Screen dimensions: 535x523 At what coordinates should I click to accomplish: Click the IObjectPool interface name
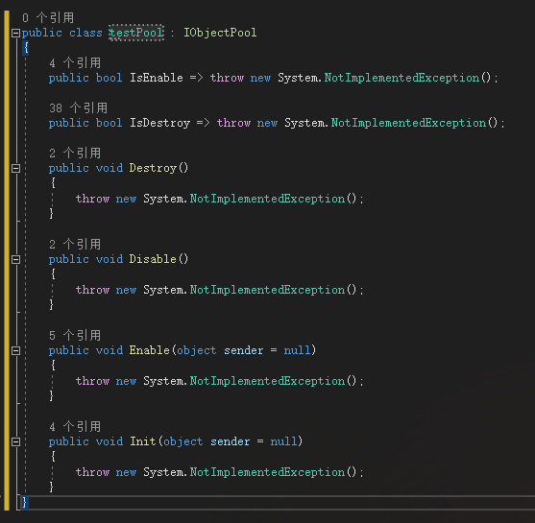(x=220, y=33)
